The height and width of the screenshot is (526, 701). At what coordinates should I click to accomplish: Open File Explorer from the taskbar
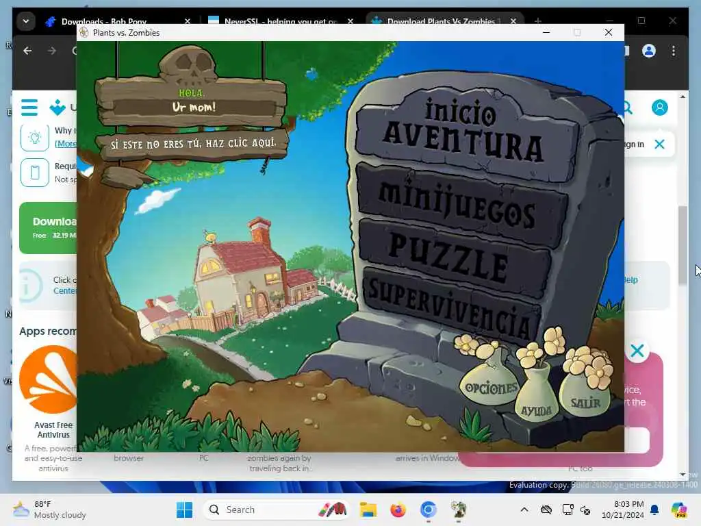pyautogui.click(x=368, y=510)
